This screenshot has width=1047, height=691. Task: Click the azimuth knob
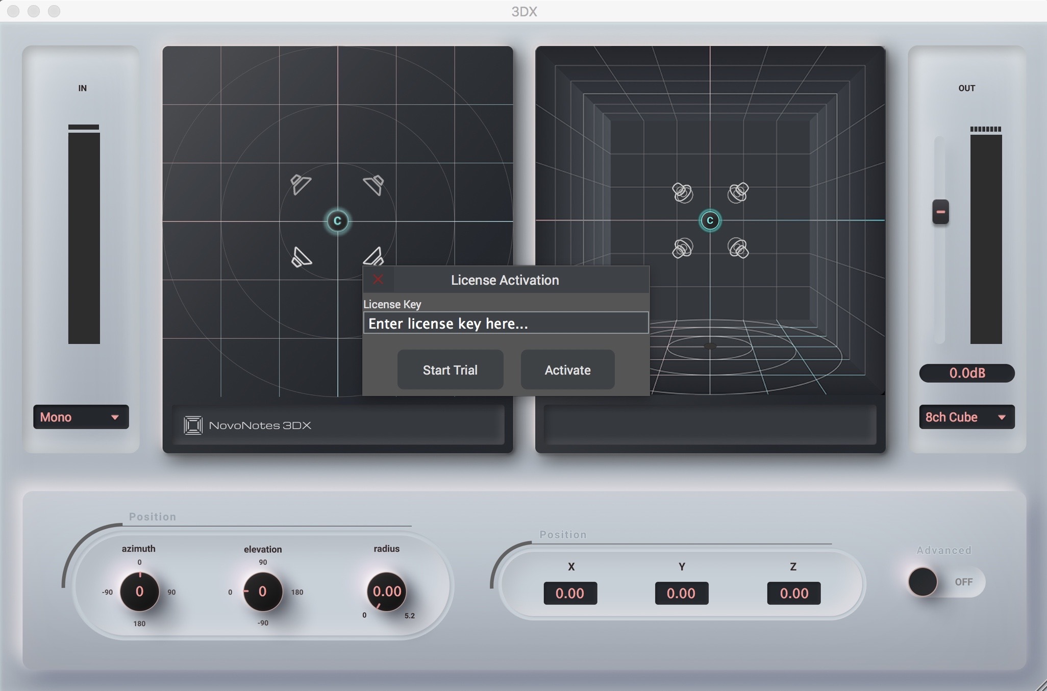(x=140, y=592)
